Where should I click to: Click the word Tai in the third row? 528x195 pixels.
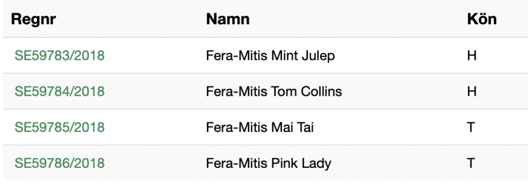pos(305,127)
